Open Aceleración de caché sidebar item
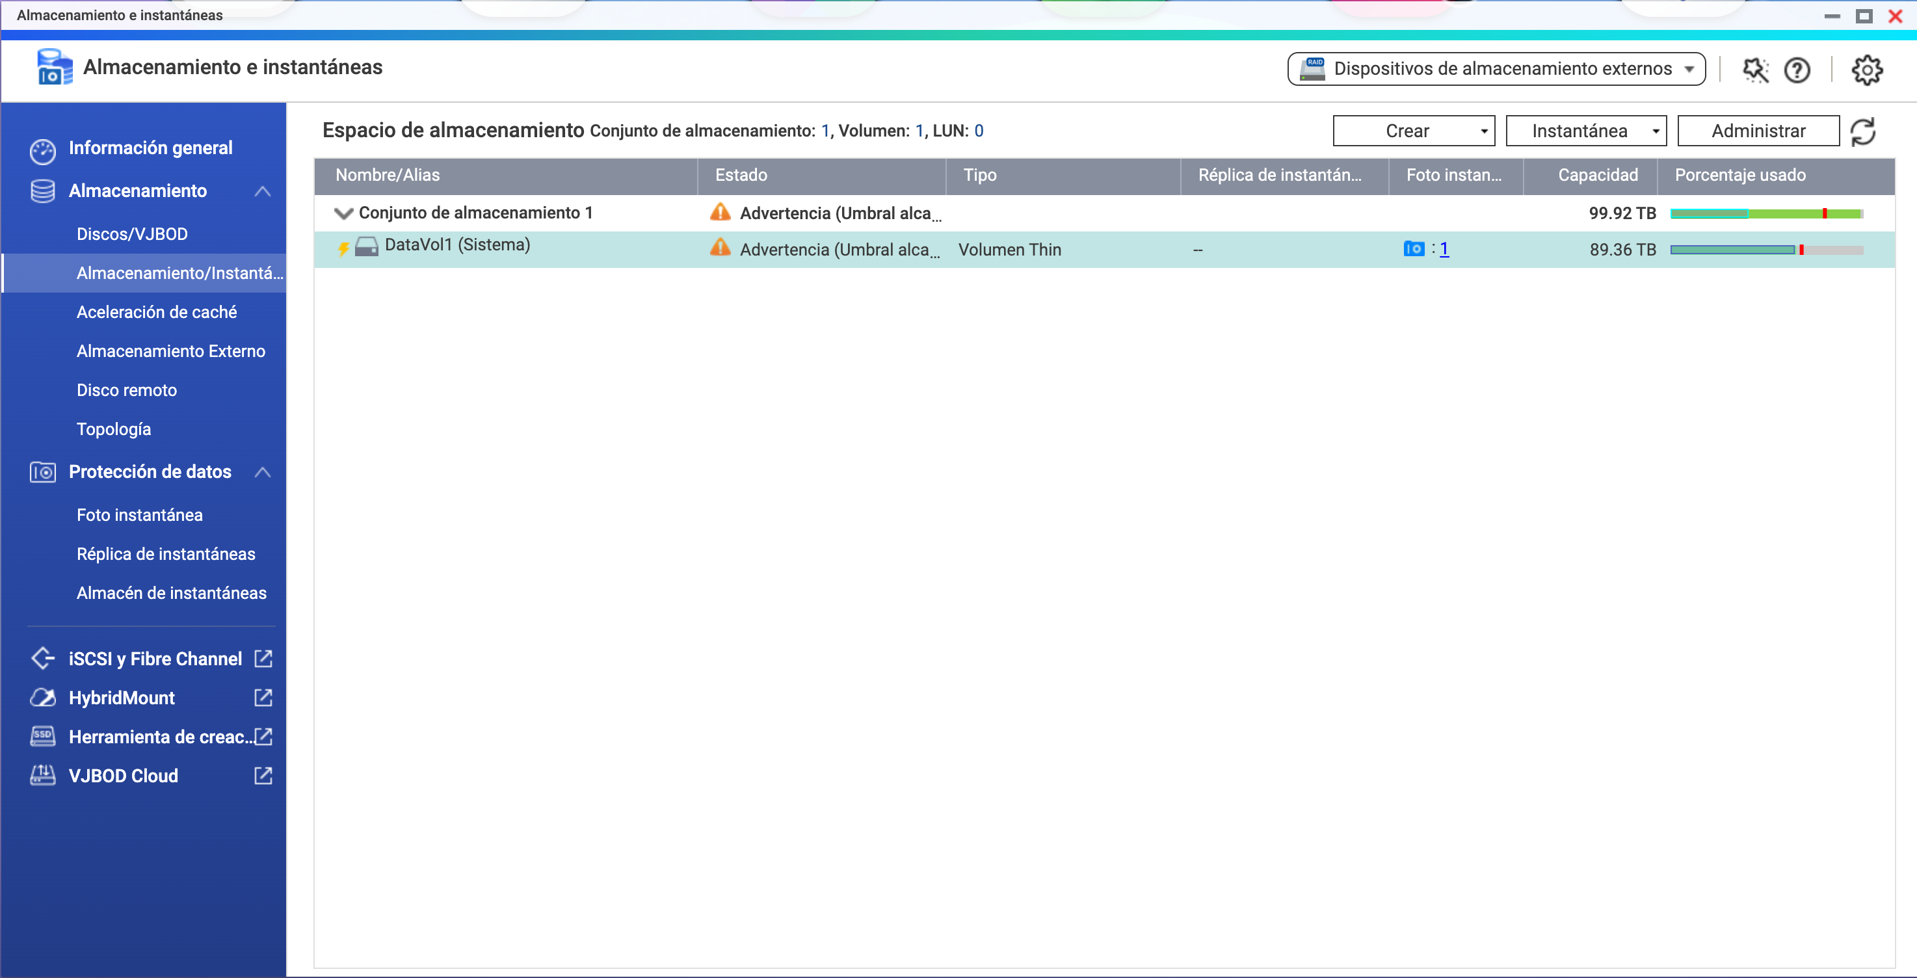Viewport: 1917px width, 978px height. (x=156, y=312)
